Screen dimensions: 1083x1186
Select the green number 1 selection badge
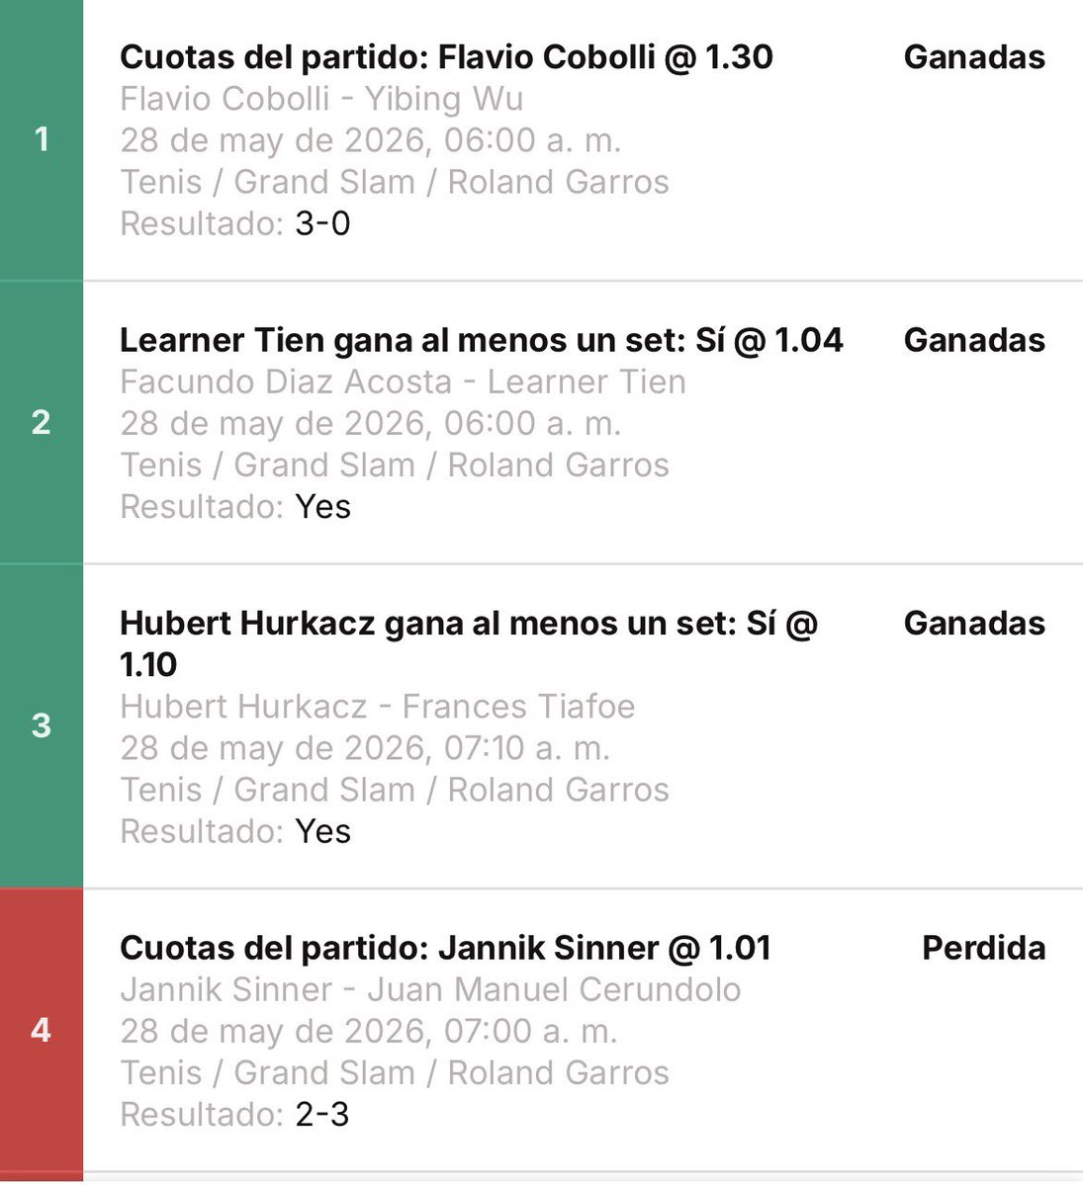(x=42, y=139)
